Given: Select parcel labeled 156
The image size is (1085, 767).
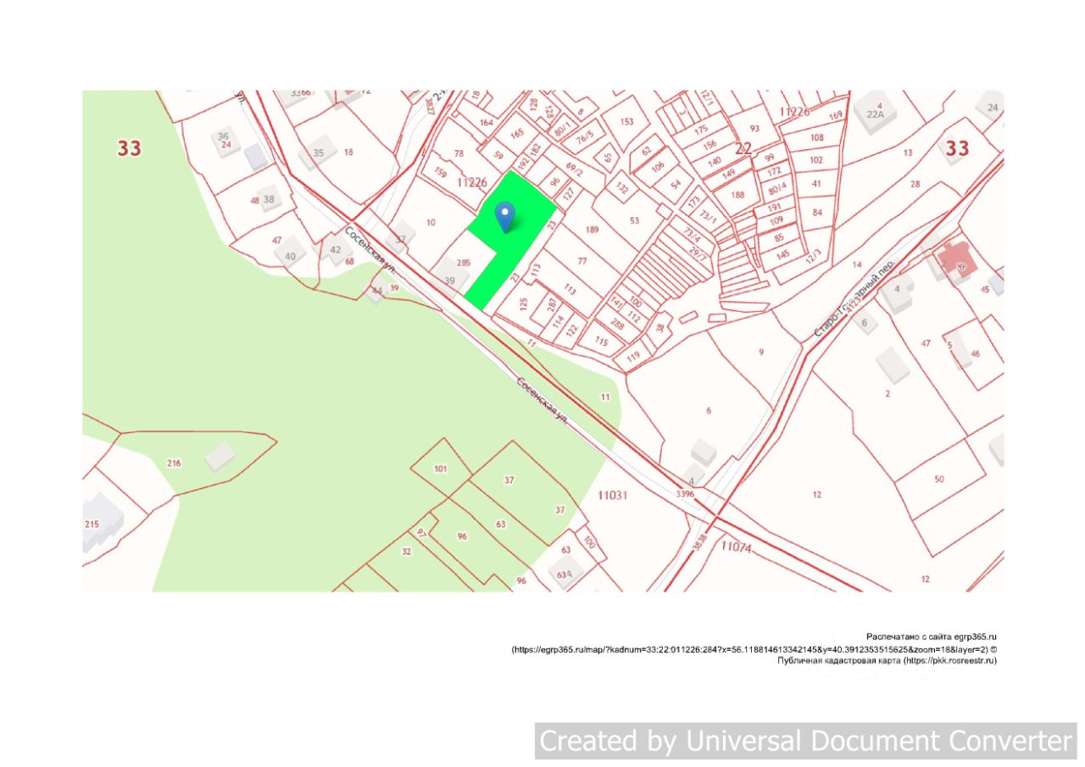Looking at the screenshot, I should 709,144.
